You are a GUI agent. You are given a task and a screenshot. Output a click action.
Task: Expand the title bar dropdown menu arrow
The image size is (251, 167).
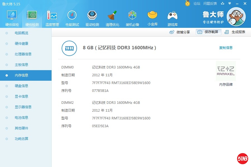(230, 4)
